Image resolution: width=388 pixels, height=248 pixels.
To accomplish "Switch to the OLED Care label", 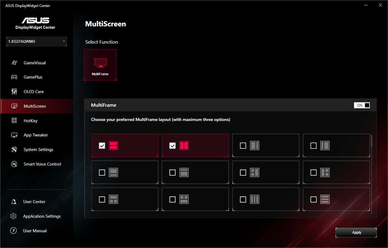I will (34, 92).
